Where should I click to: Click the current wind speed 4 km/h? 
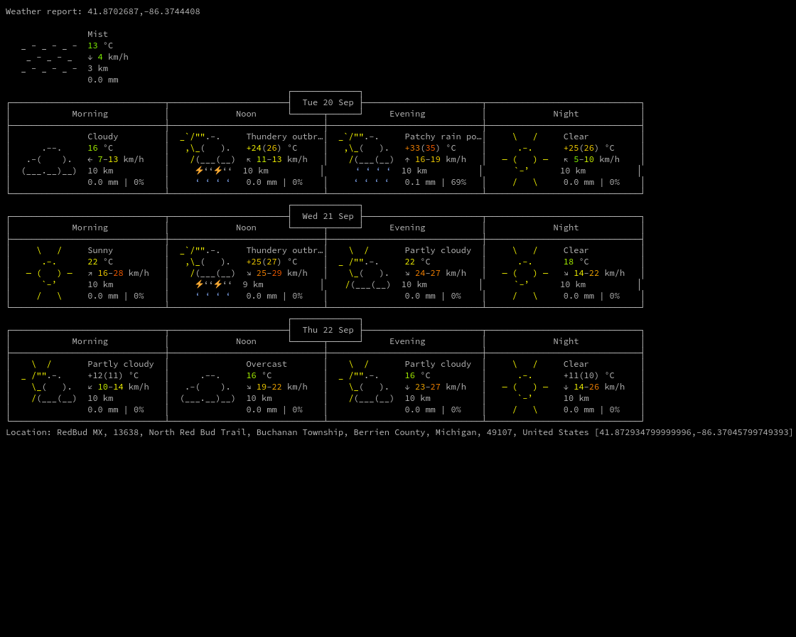tap(108, 58)
